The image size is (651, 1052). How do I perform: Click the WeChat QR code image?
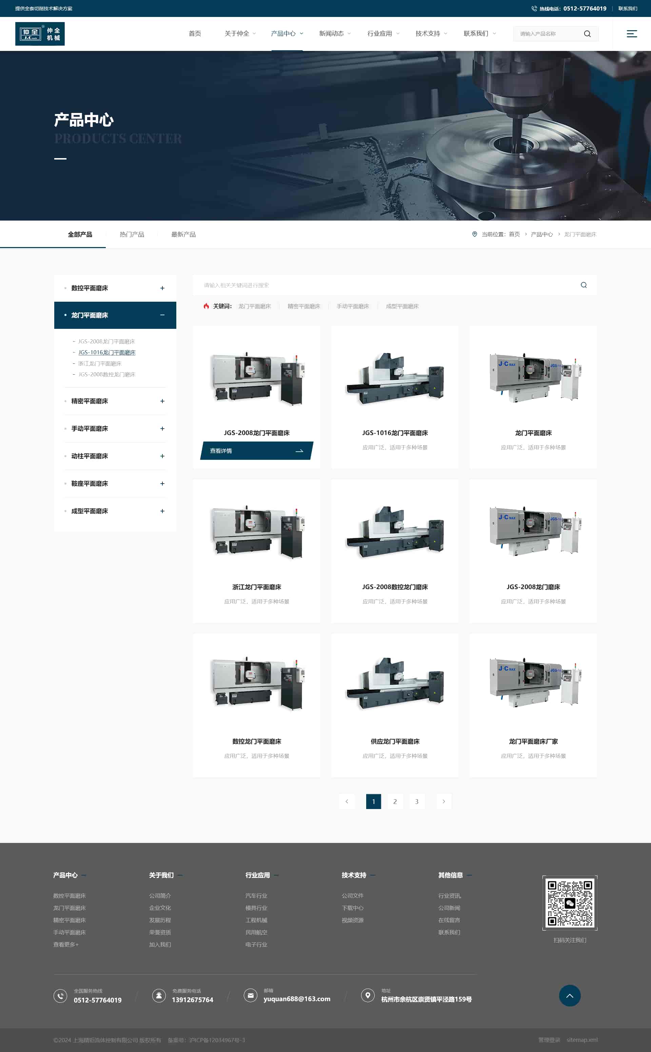[570, 903]
